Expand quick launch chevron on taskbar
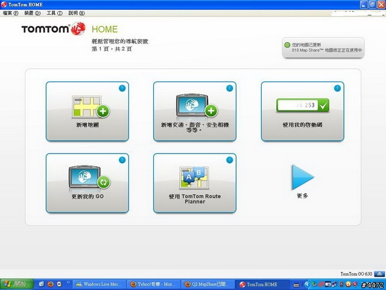 pyautogui.click(x=68, y=282)
